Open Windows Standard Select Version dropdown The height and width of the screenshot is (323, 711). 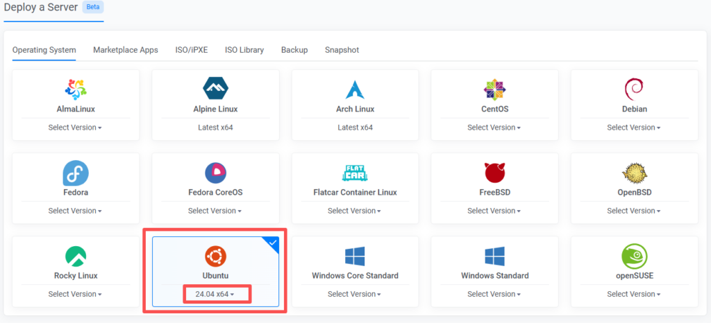[x=495, y=294]
